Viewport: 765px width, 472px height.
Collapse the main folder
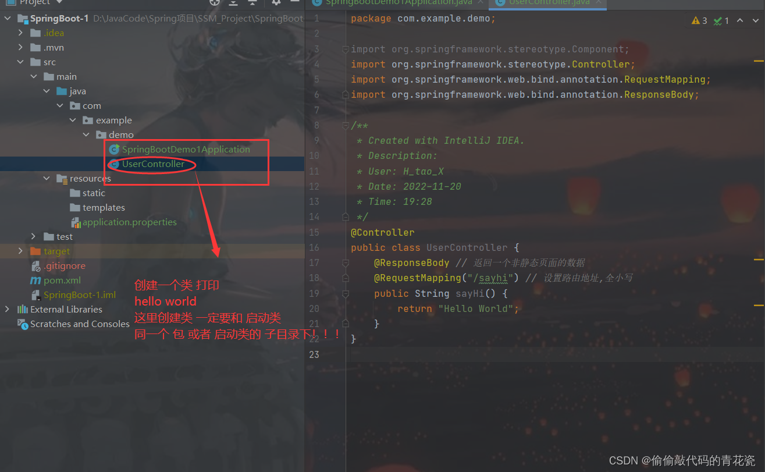34,77
